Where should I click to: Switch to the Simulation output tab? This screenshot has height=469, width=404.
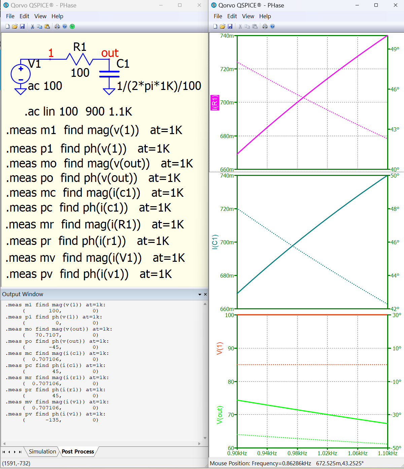point(42,451)
